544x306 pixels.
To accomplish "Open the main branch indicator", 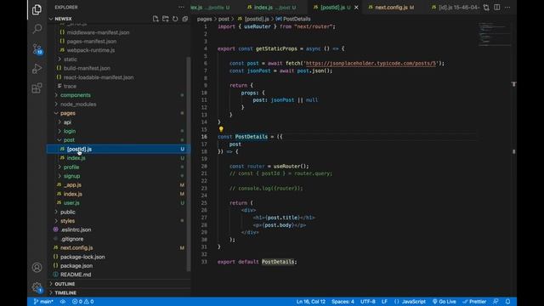I will (43, 302).
